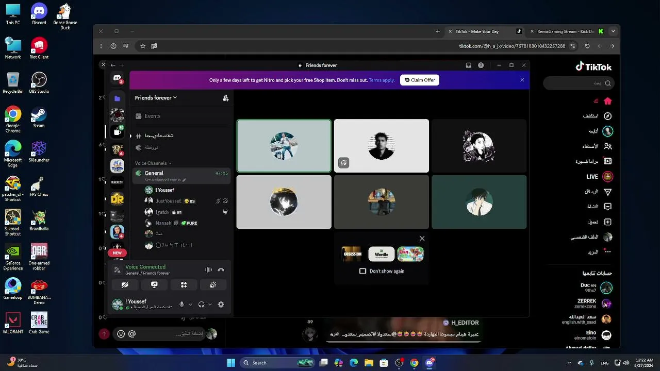Viewport: 660px width, 371px height.
Task: Open voice connection signal details icon
Action: point(117,269)
